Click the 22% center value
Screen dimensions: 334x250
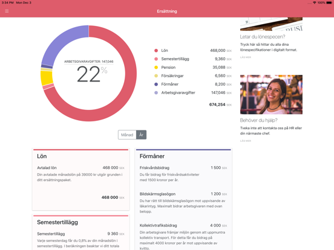pos(91,74)
